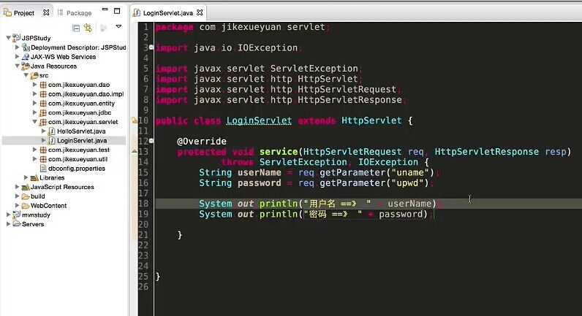Viewport: 582px width, 316px height.
Task: Click the src source folder icon
Action: tap(34, 75)
